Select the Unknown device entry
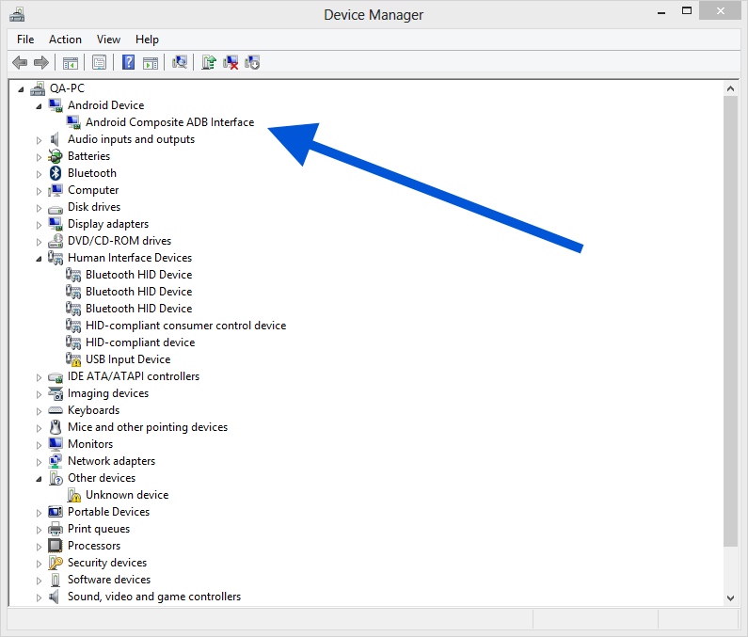This screenshot has height=637, width=748. coord(127,495)
